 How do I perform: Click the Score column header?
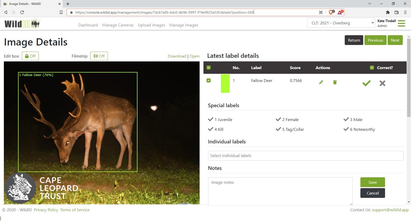[x=295, y=68]
